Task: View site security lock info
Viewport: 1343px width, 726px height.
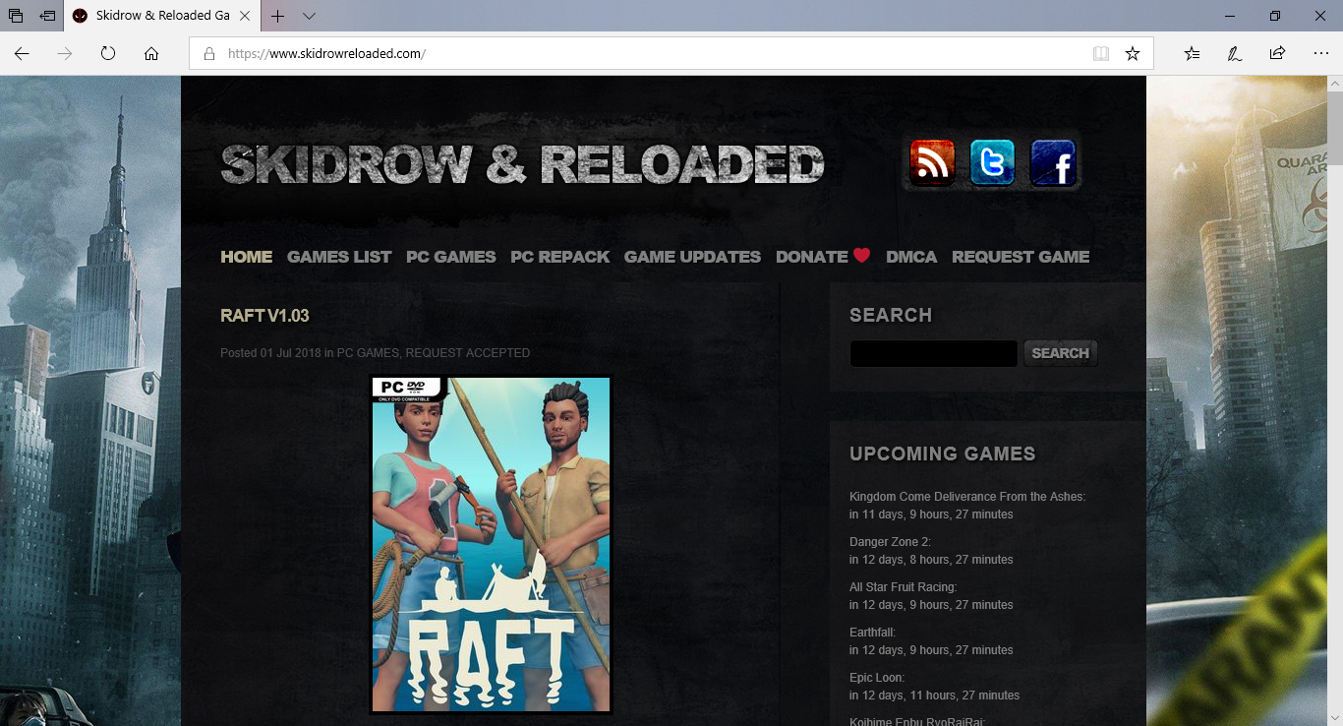Action: (208, 54)
